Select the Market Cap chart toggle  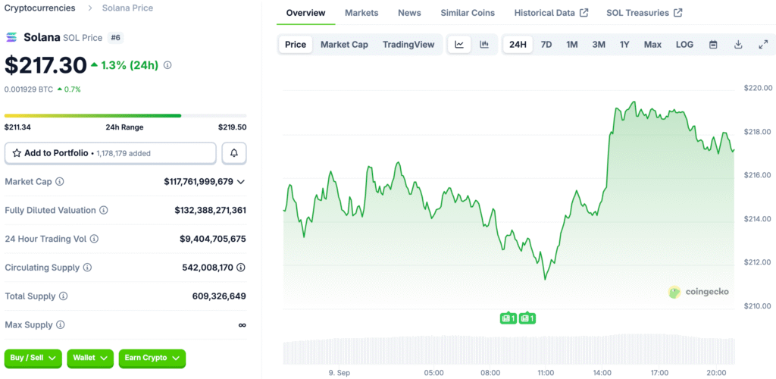coord(345,45)
